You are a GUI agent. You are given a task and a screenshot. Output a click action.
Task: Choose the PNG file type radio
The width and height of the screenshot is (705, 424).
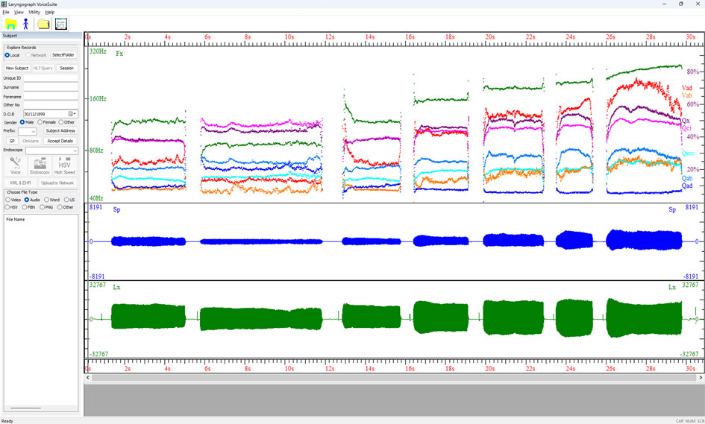click(42, 207)
